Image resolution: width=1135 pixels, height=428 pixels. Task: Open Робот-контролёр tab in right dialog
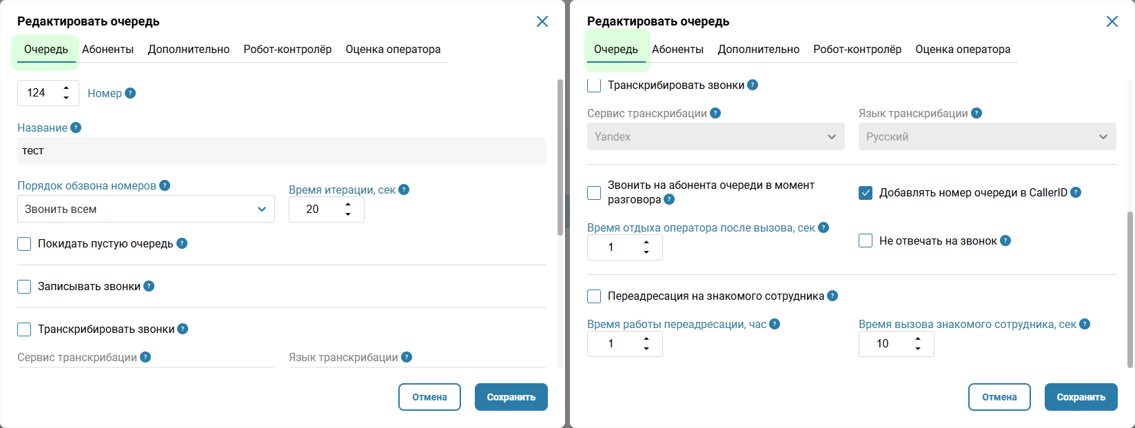[857, 49]
